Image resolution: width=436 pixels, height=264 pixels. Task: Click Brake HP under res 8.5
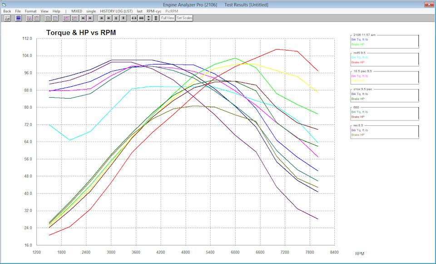[x=358, y=135]
